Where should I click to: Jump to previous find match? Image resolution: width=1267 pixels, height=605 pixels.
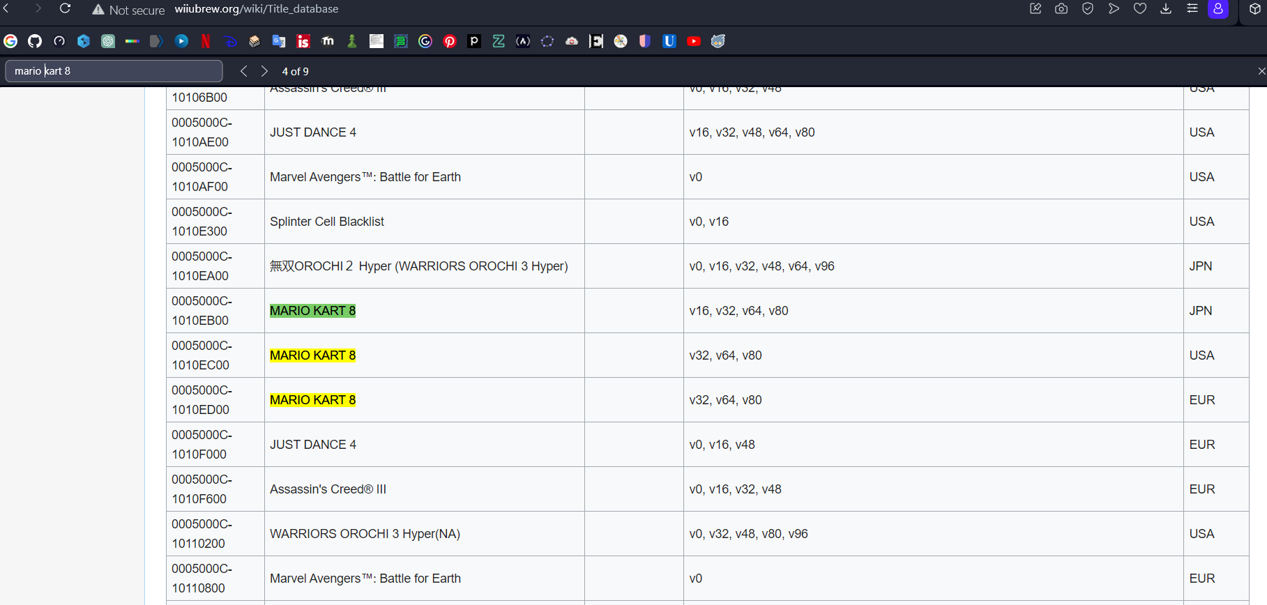tap(243, 71)
